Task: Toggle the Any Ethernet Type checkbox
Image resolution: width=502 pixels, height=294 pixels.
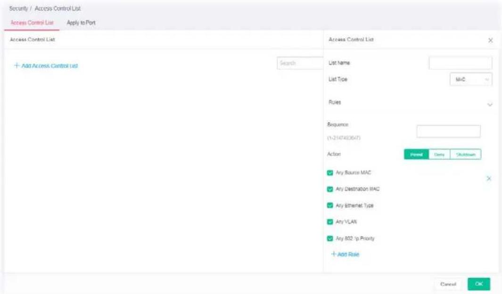Action: pyautogui.click(x=330, y=205)
